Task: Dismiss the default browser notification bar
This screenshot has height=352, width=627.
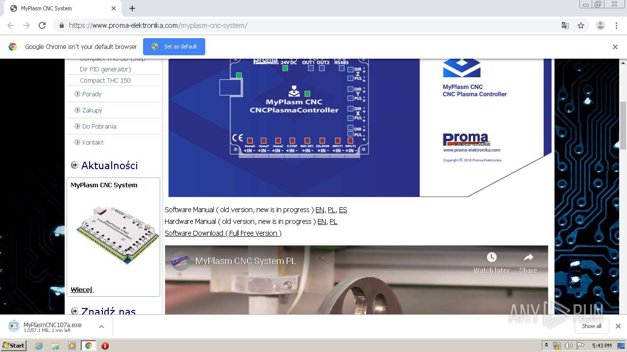Action: pyautogui.click(x=615, y=47)
